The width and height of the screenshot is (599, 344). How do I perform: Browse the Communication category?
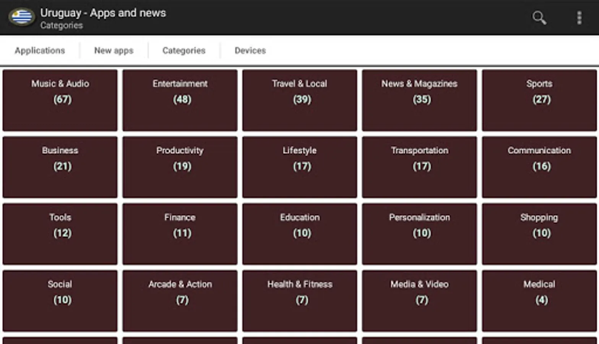click(x=539, y=167)
